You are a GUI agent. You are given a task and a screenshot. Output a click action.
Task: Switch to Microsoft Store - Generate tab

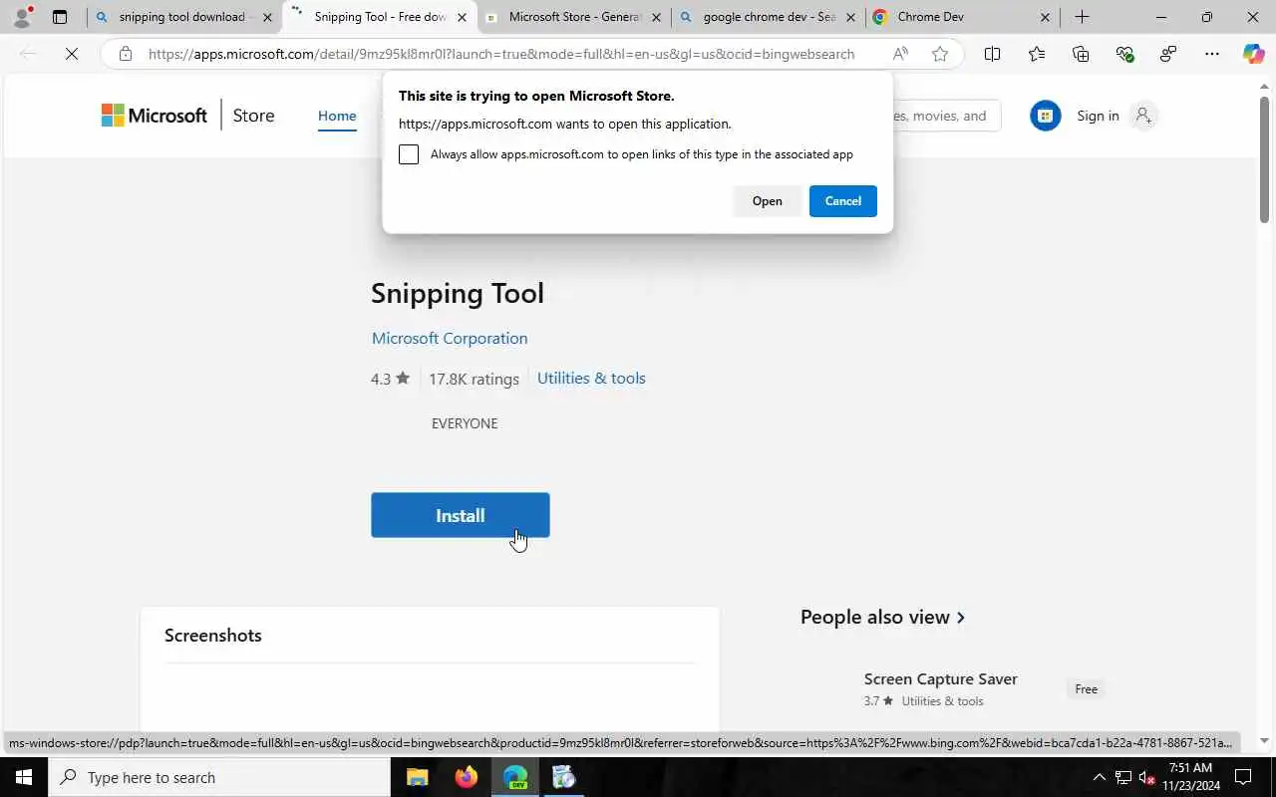pos(574,17)
